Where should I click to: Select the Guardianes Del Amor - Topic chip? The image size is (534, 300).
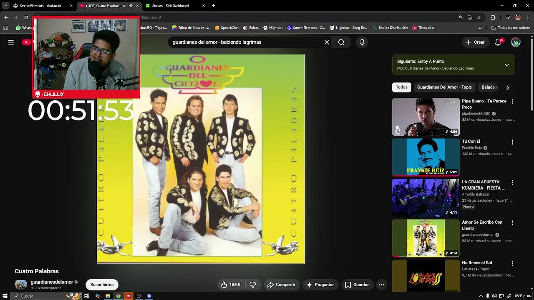pos(444,87)
